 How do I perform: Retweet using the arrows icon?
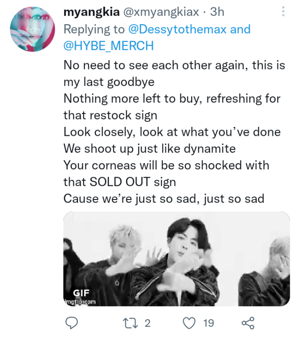click(130, 323)
